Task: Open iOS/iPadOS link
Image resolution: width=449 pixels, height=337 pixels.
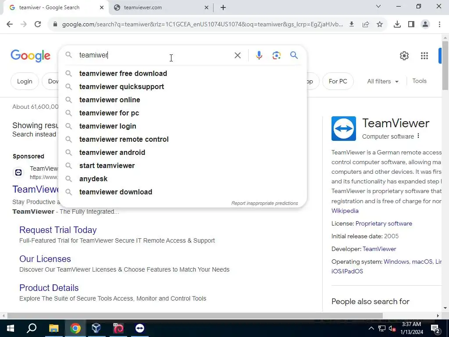Action: click(347, 271)
